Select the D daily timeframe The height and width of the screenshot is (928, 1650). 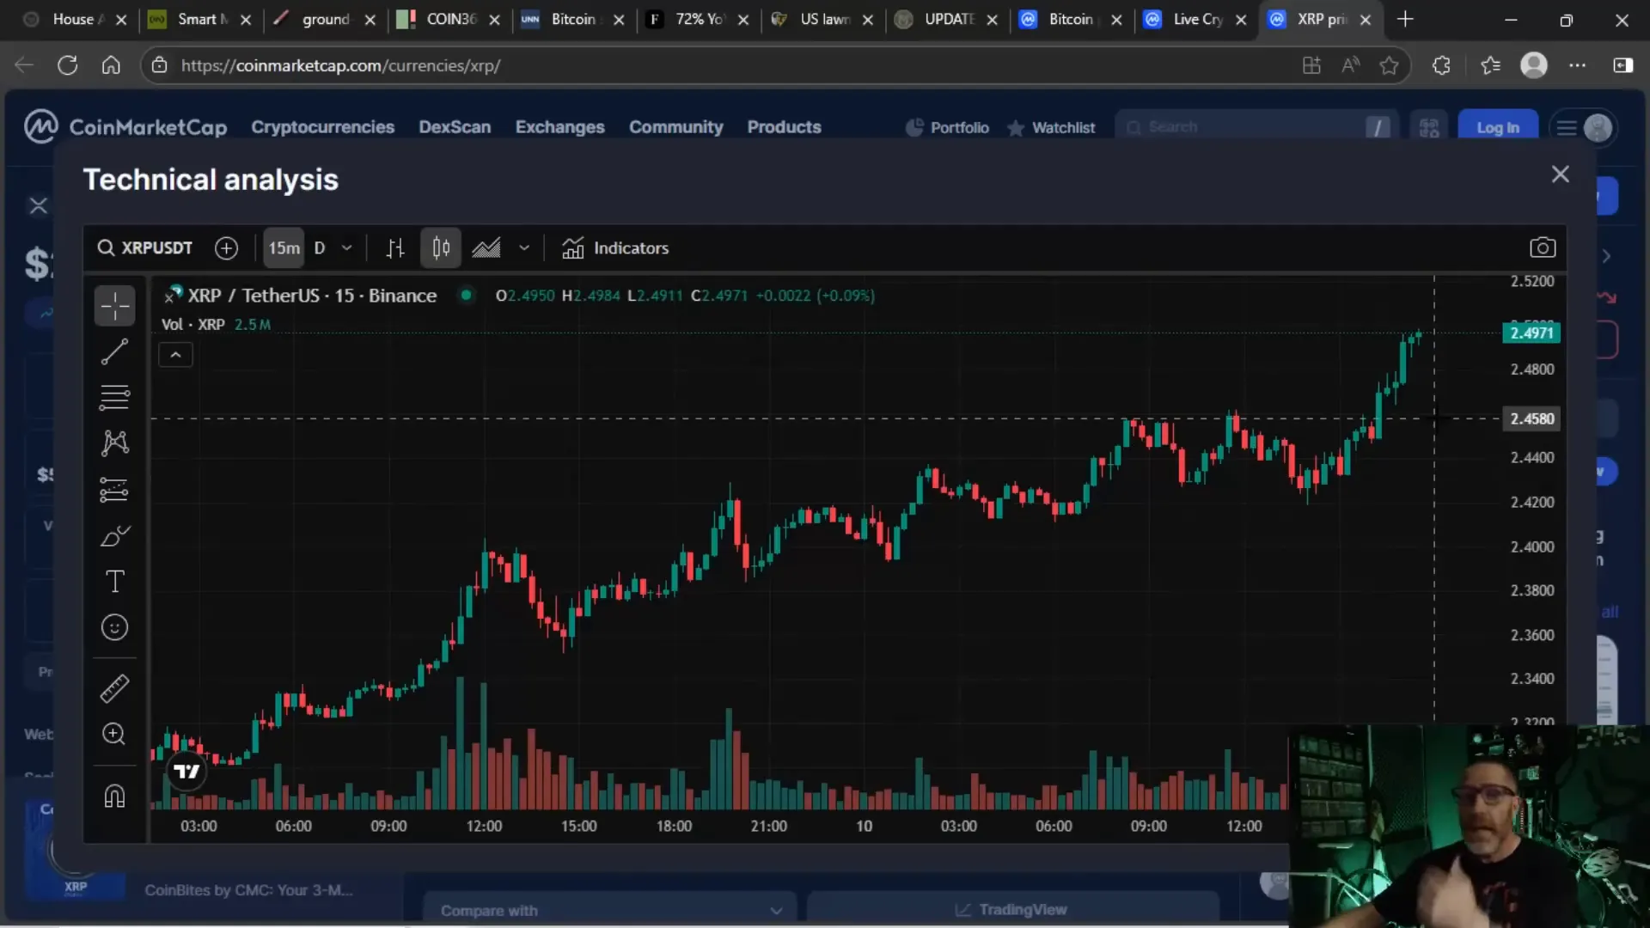click(x=320, y=248)
